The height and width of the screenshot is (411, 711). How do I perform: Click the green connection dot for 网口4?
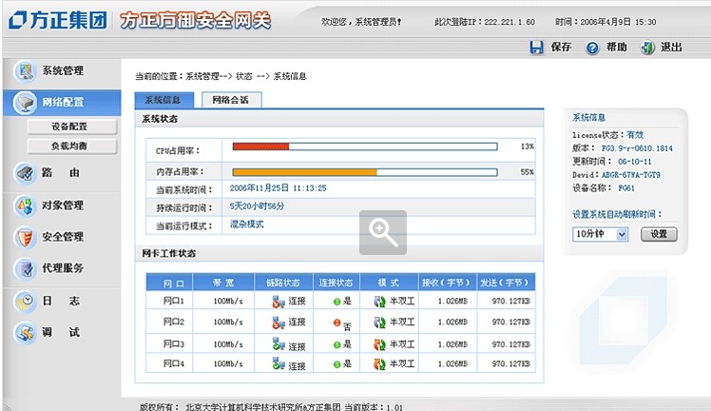click(x=336, y=363)
